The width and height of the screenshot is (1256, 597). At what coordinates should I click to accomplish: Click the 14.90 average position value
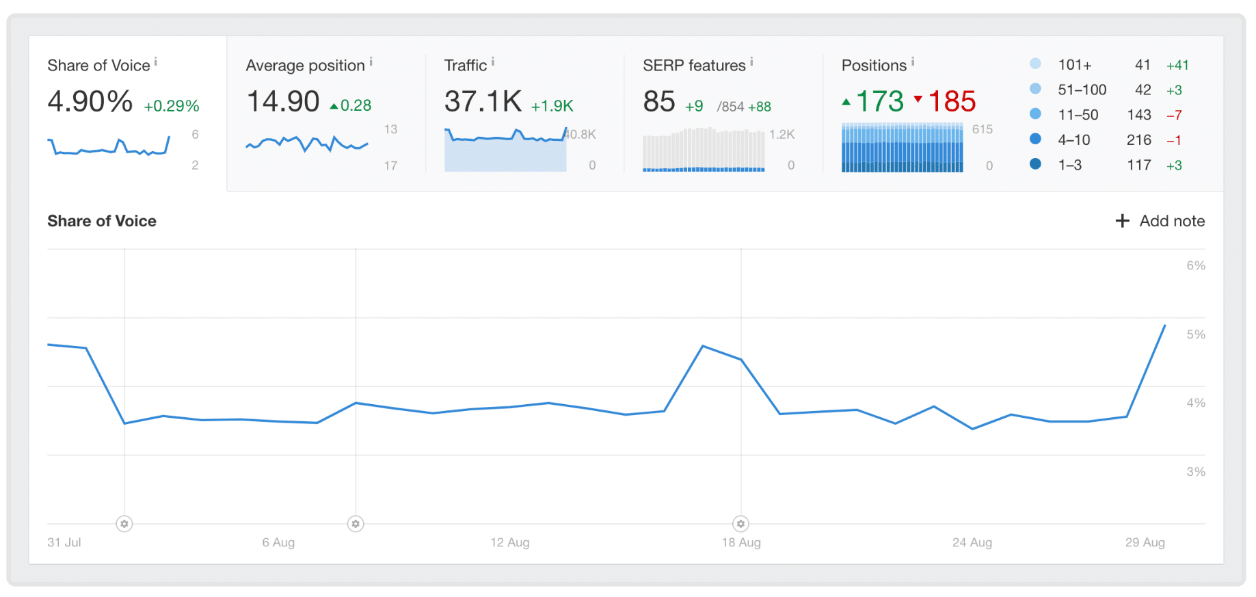[x=283, y=102]
